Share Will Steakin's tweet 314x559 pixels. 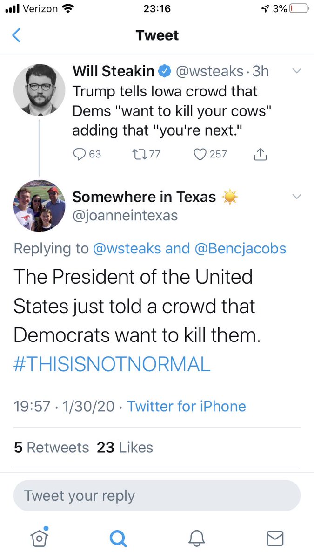point(260,154)
